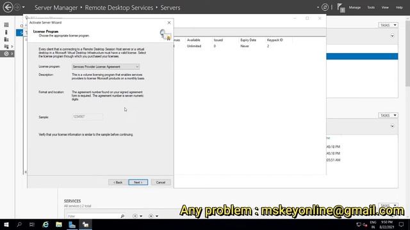Expand Remote Desktop Services sidebar arrow
The width and height of the screenshot is (410, 230).
click(12, 54)
